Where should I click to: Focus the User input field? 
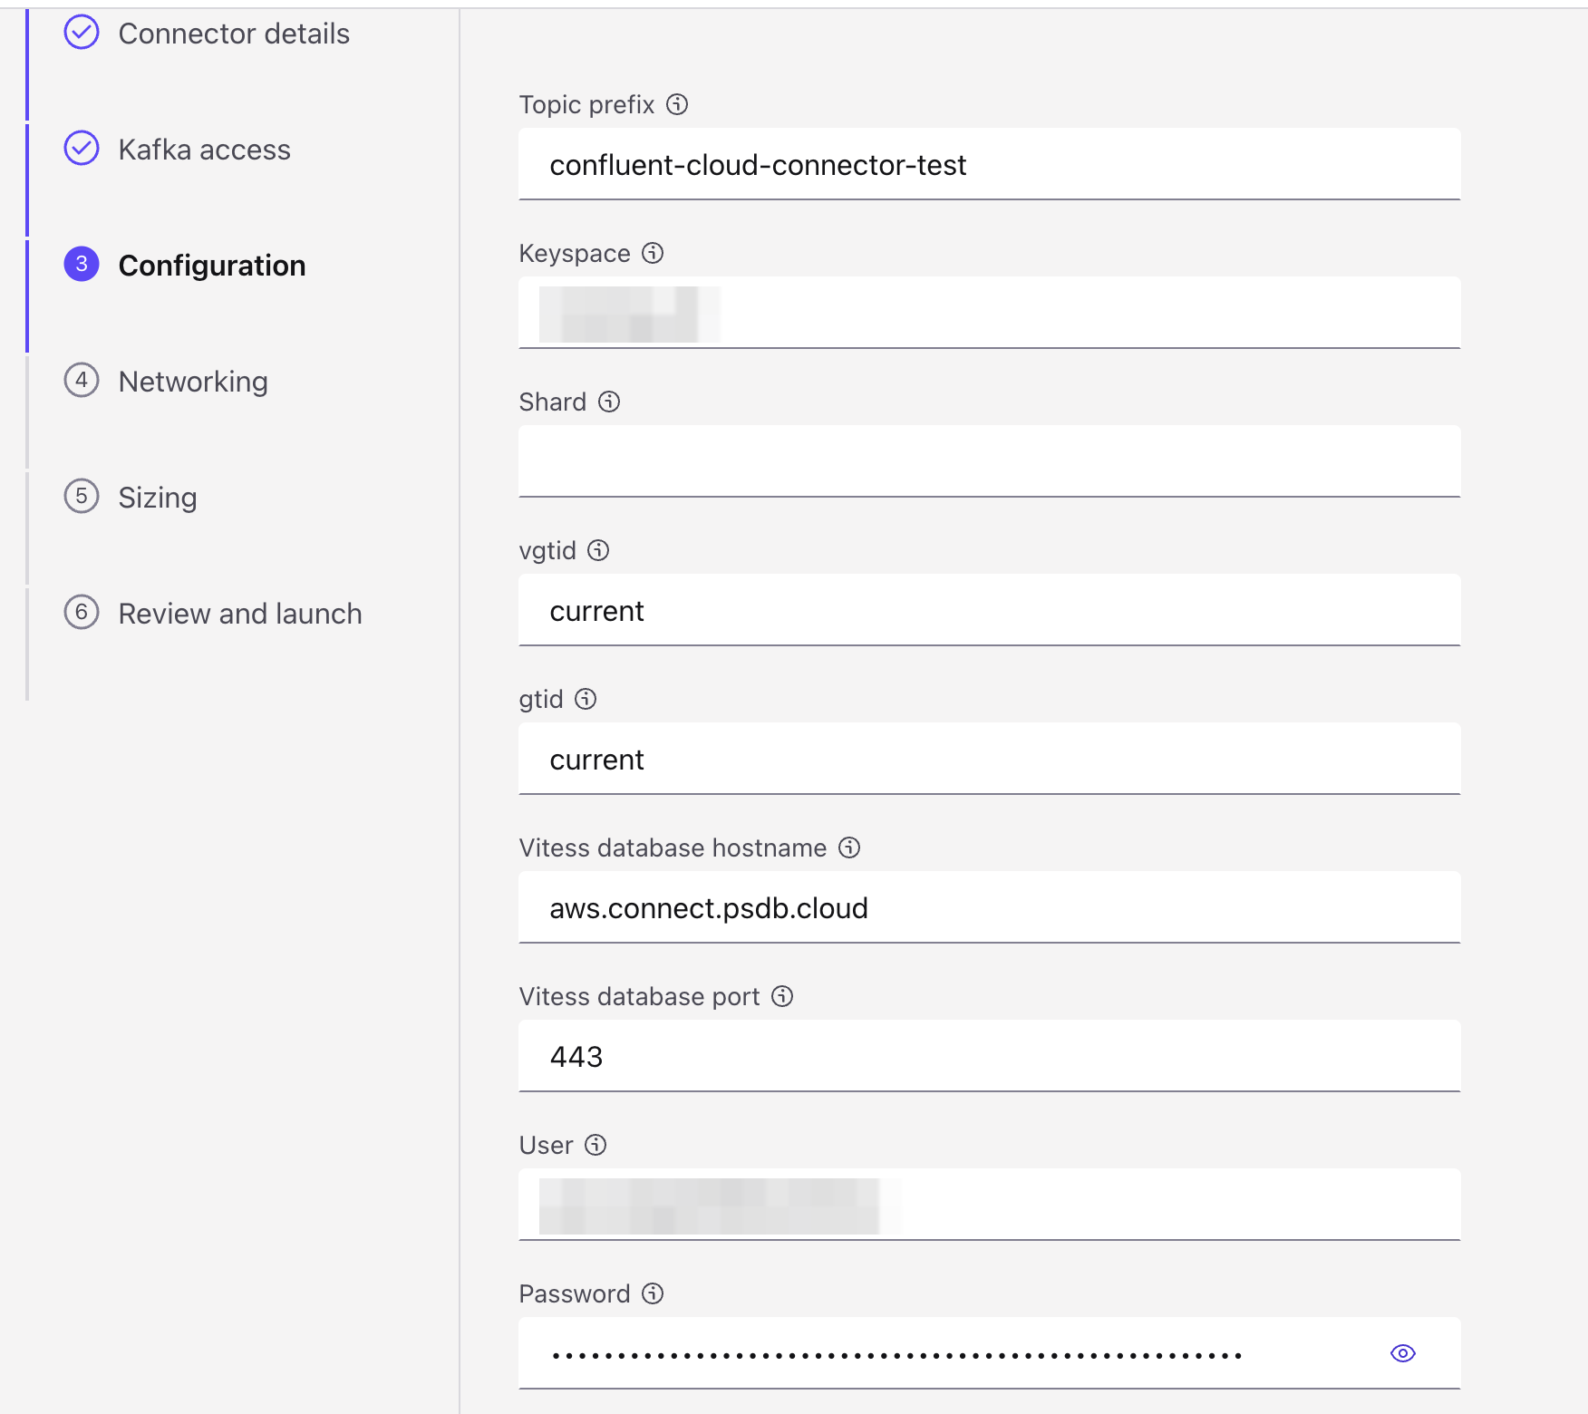[x=989, y=1205]
